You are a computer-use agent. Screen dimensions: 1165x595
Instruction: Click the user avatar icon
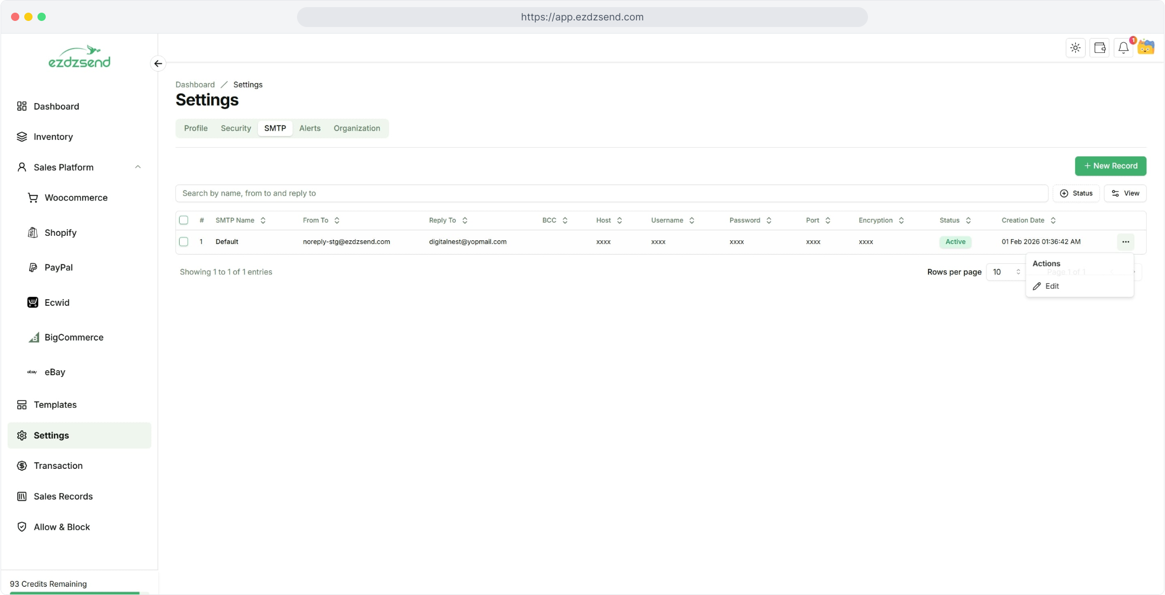point(1146,47)
